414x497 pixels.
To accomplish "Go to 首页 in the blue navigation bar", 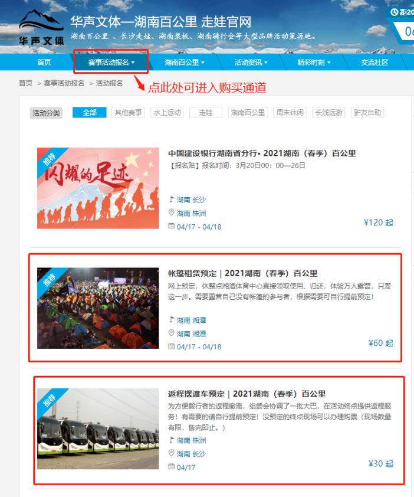I will [x=44, y=62].
